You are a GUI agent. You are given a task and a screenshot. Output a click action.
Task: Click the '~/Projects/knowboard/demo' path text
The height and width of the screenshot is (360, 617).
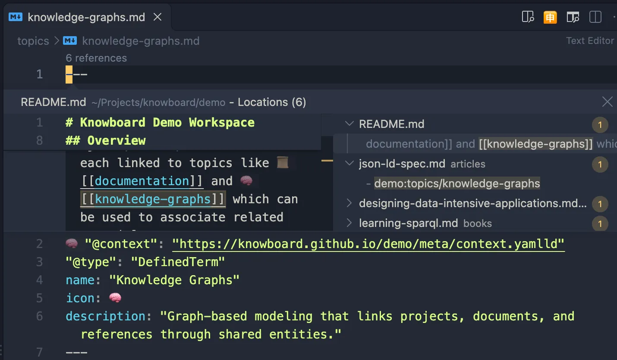pyautogui.click(x=158, y=102)
